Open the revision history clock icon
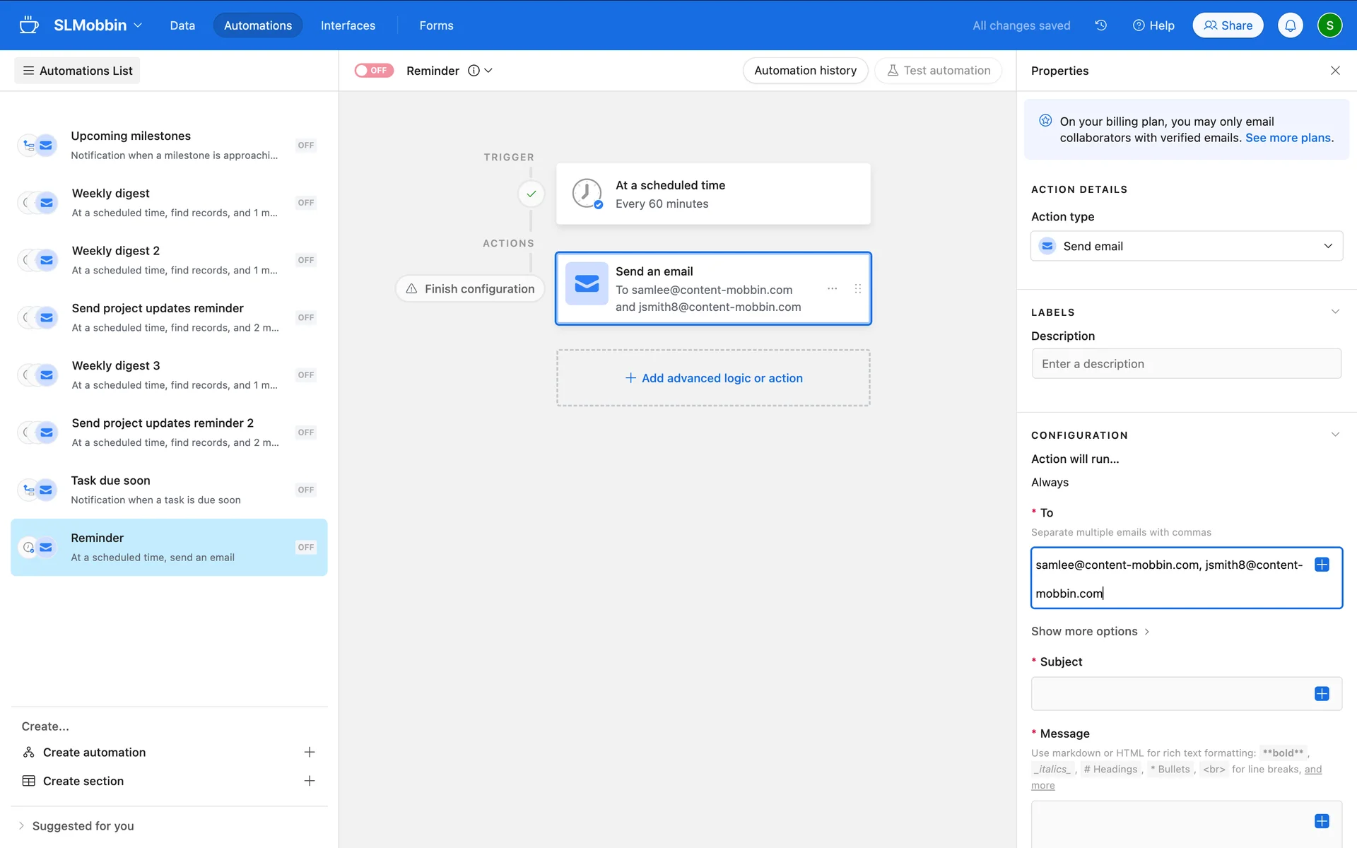This screenshot has height=848, width=1357. [x=1100, y=25]
